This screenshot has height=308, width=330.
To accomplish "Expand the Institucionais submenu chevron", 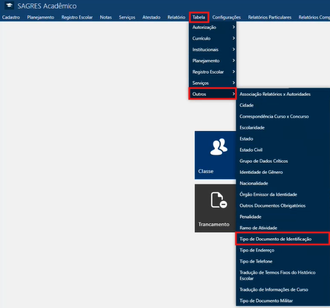I will coord(234,49).
